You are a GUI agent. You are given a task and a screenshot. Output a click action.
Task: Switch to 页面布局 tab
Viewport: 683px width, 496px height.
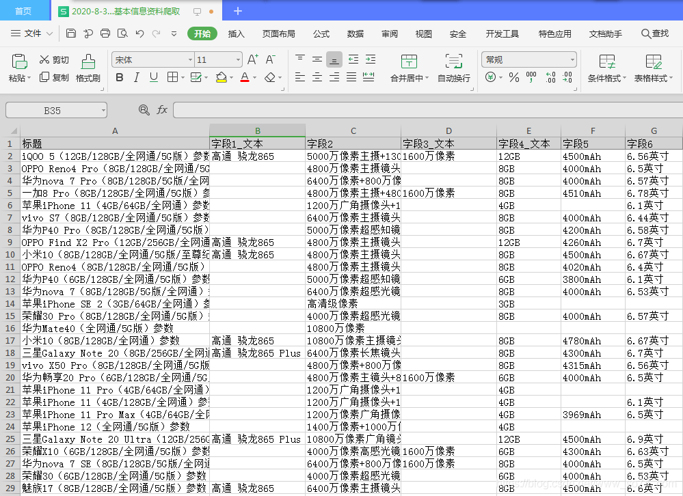[278, 33]
